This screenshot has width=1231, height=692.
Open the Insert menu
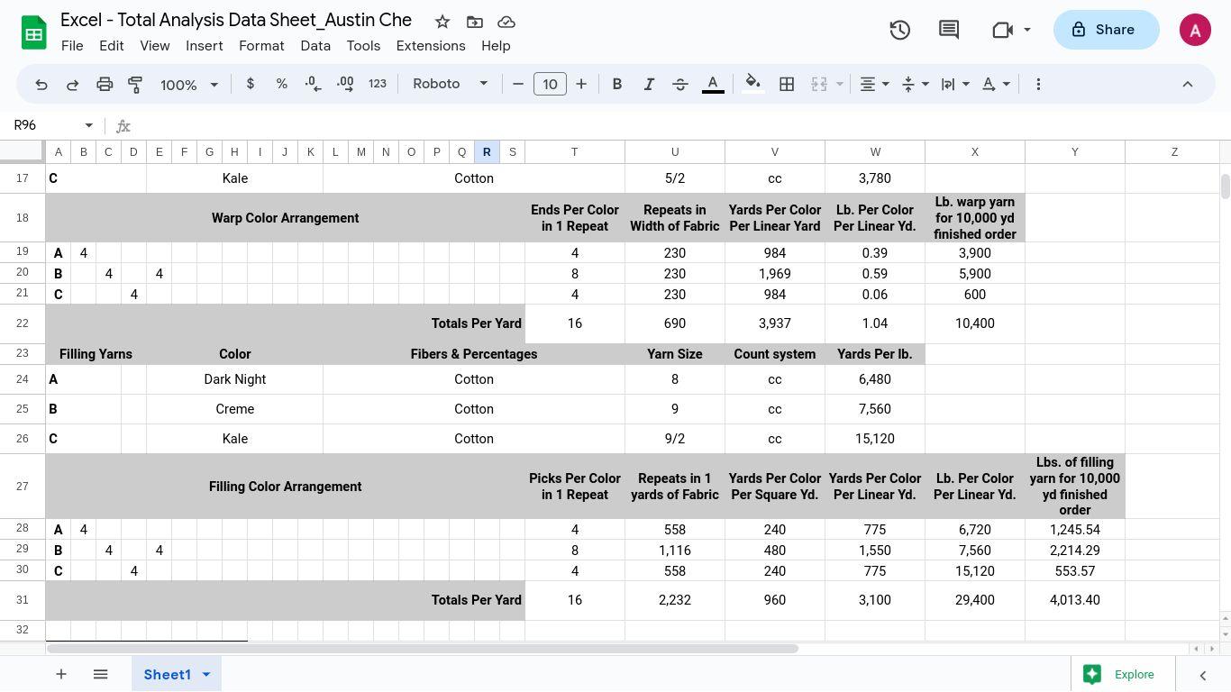205,46
